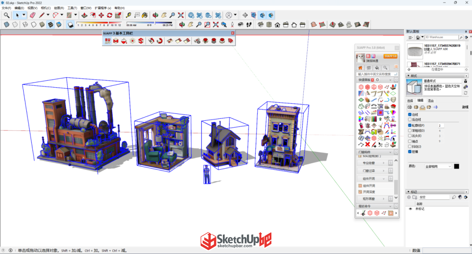Click the Sandbox From Scratch grid tool
Viewport: 472px width, 254px height.
tap(322, 24)
